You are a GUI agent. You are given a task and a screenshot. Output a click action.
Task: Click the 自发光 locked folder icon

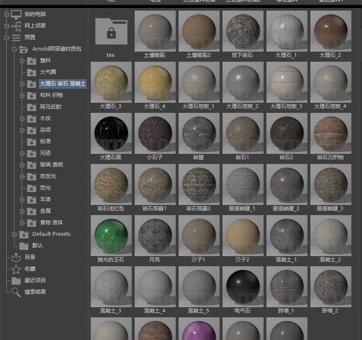[x=31, y=177]
